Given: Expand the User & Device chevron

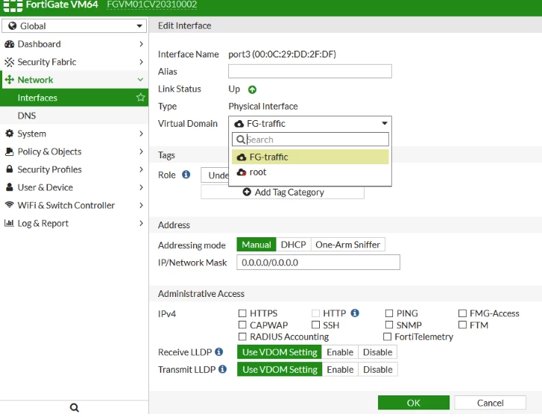Looking at the screenshot, I should [x=141, y=187].
